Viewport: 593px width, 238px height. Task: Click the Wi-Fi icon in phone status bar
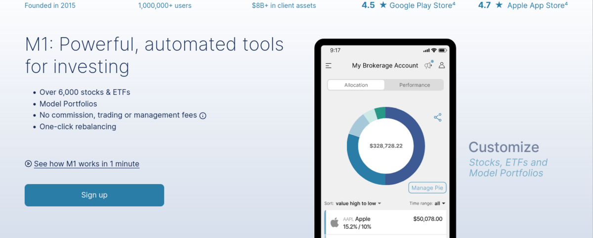tap(434, 50)
